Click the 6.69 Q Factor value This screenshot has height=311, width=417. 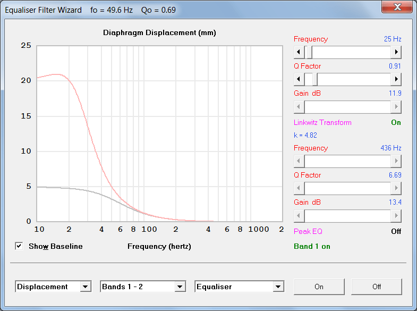[395, 175]
